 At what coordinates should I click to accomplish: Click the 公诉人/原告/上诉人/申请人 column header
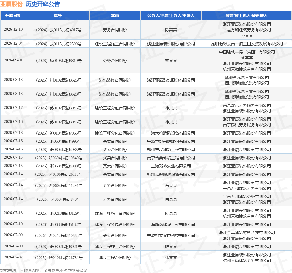click(171, 16)
